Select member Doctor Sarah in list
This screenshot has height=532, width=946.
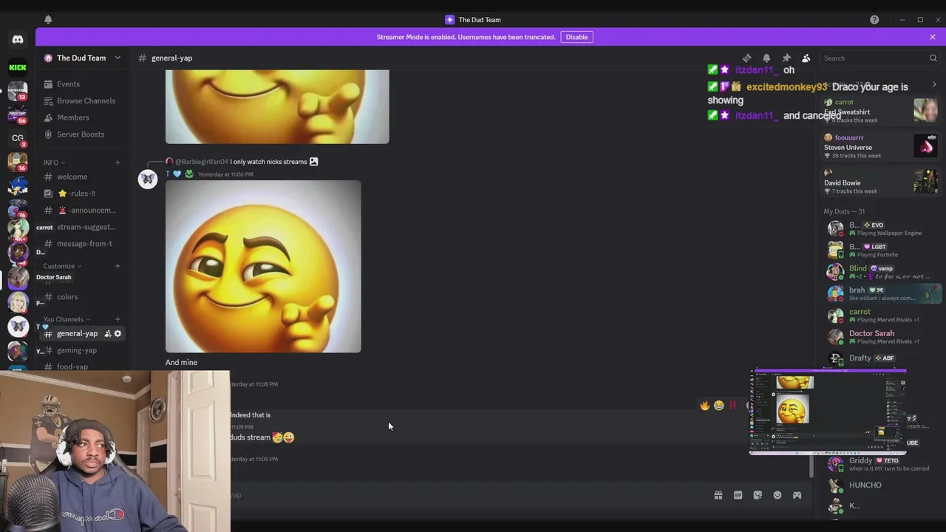[881, 337]
